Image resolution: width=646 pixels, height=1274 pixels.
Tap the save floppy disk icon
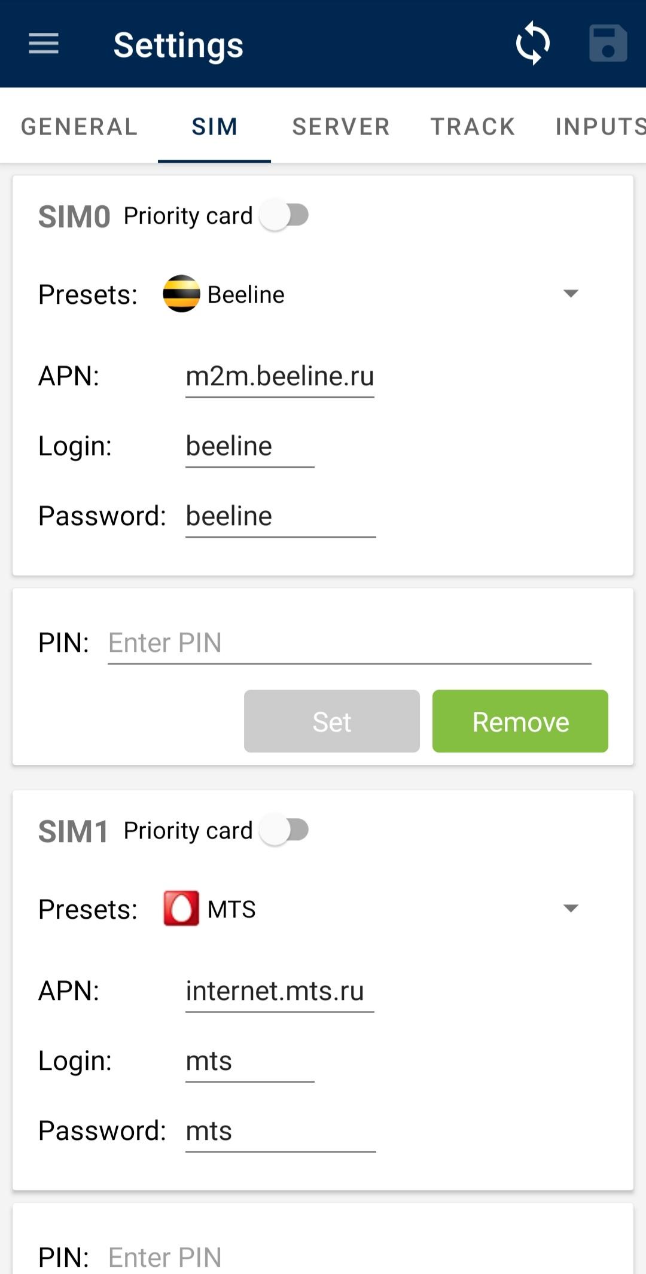click(608, 44)
